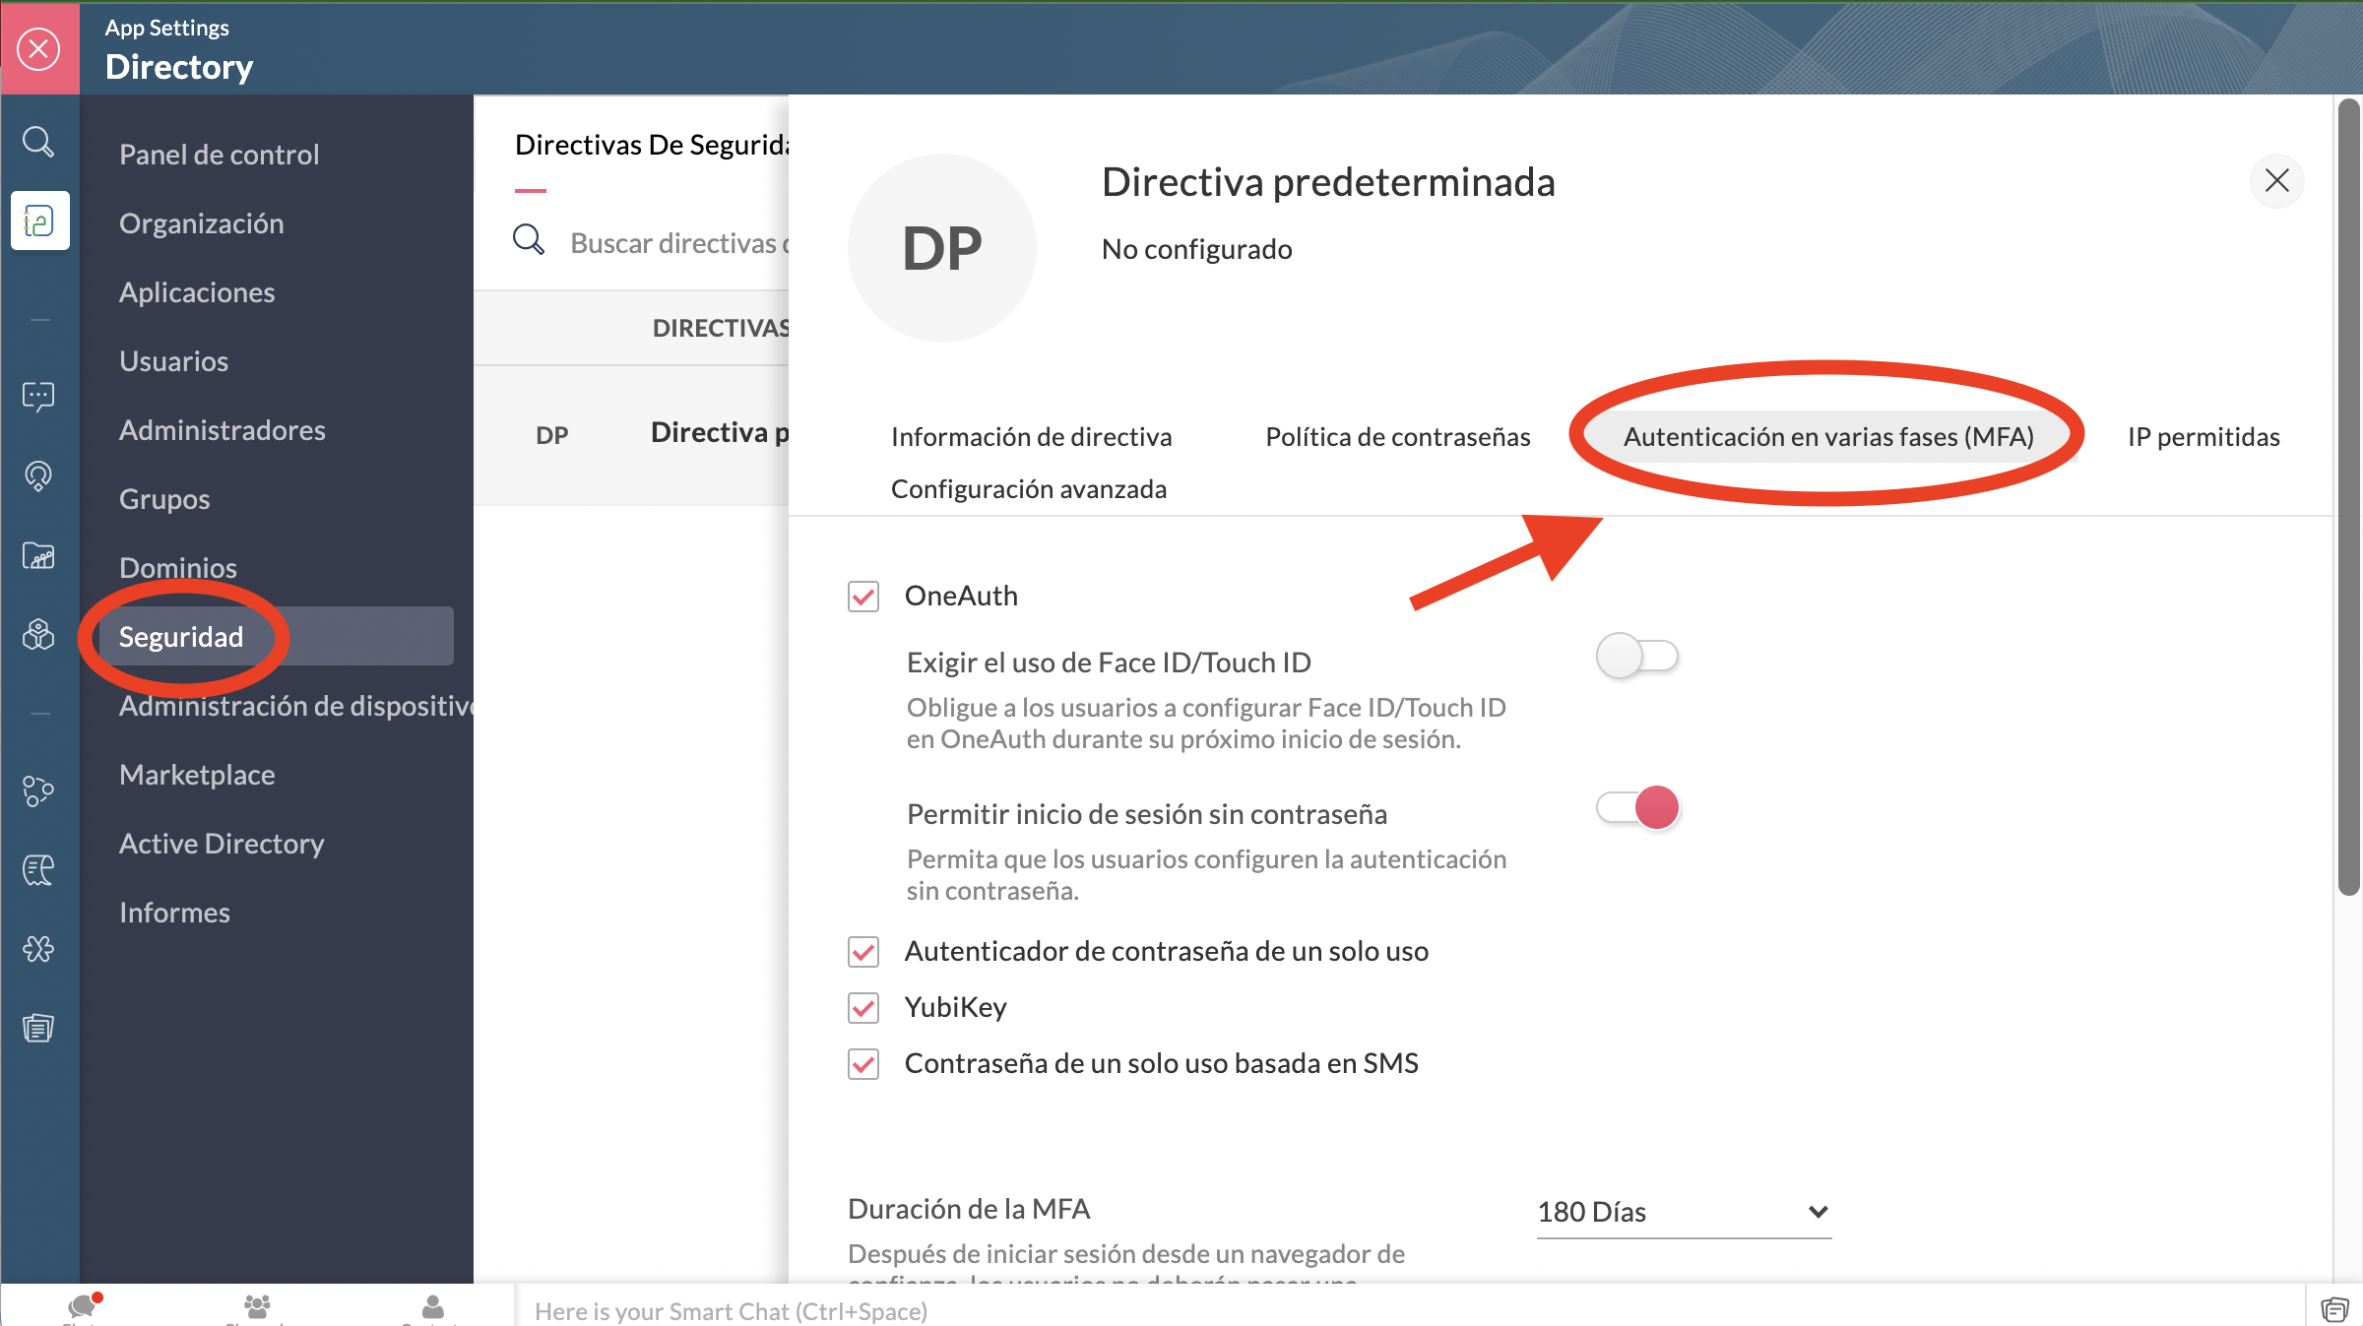This screenshot has width=2363, height=1326.
Task: Open Información de directiva settings
Action: [1031, 435]
